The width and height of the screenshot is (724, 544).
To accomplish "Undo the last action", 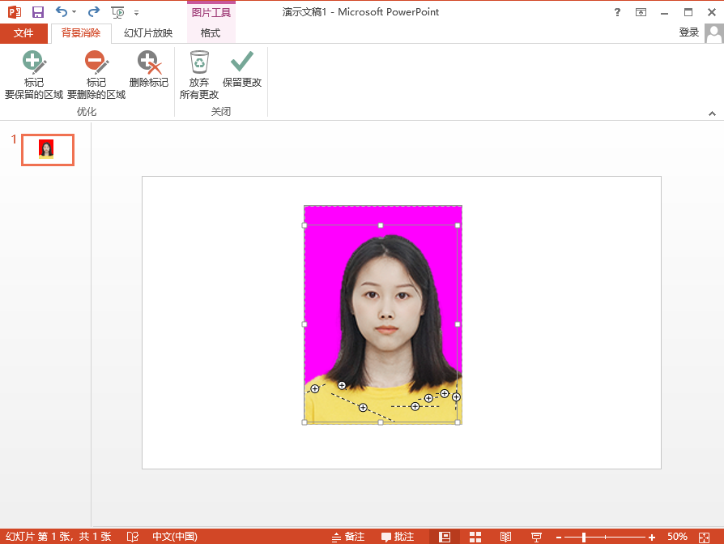I will [x=61, y=12].
